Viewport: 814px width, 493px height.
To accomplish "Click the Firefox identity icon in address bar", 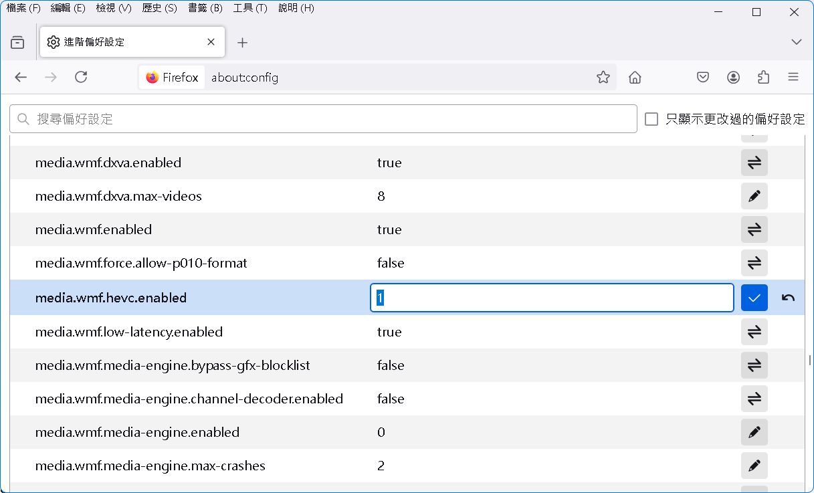I will (172, 77).
